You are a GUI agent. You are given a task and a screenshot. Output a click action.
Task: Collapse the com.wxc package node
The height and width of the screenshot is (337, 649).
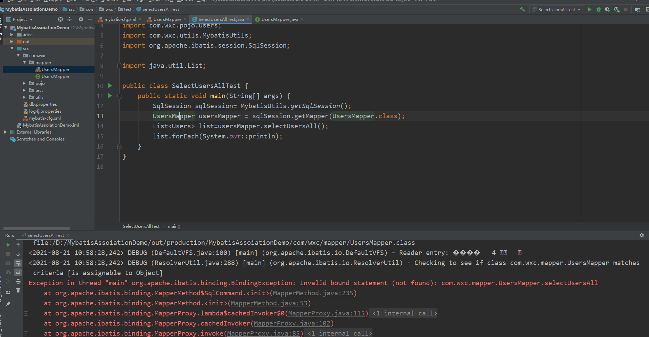pyautogui.click(x=18, y=55)
